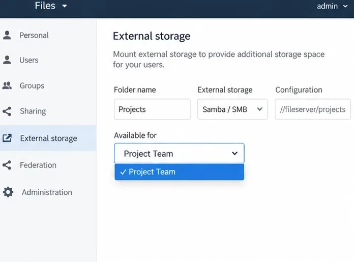Expand the Files app dropdown arrow

(x=65, y=6)
